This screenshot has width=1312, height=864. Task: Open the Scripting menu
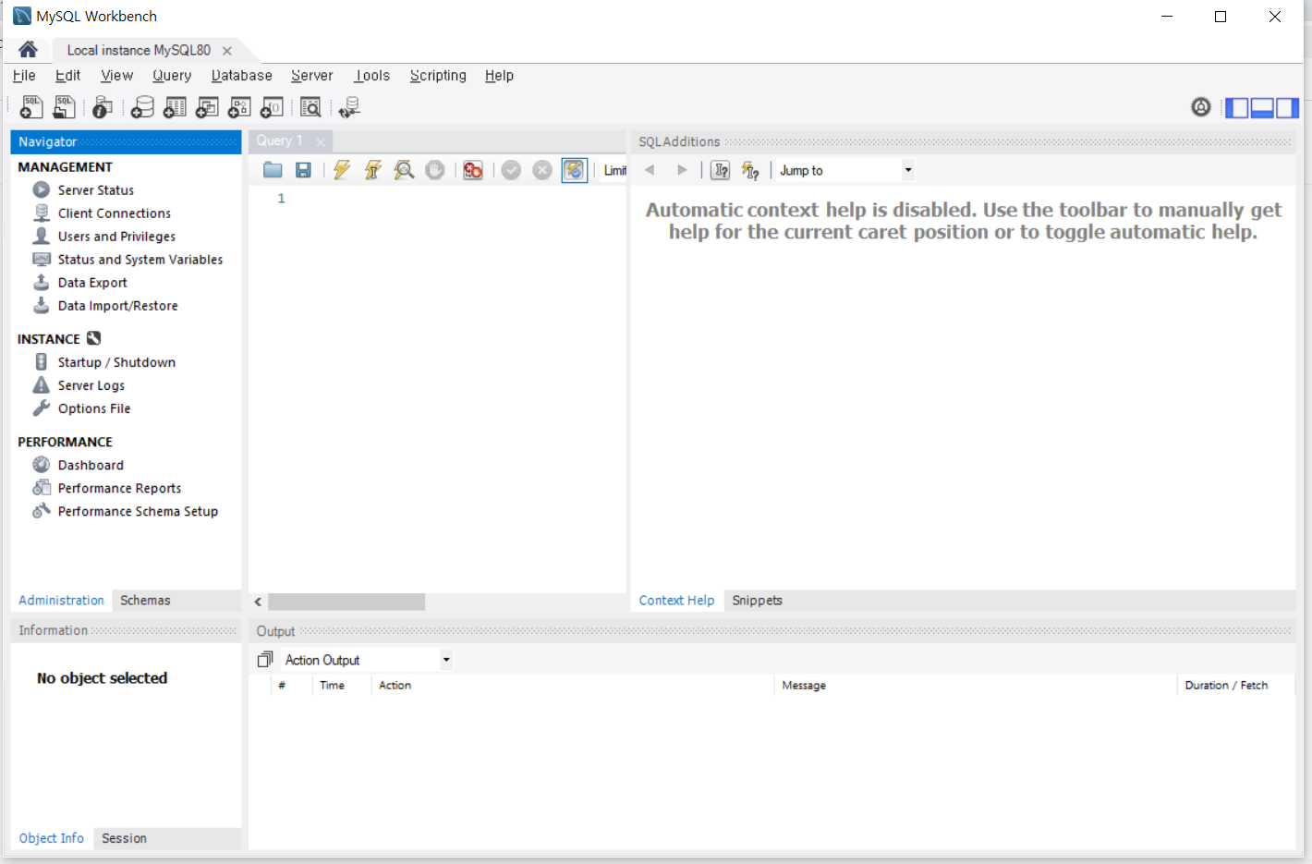coord(438,76)
